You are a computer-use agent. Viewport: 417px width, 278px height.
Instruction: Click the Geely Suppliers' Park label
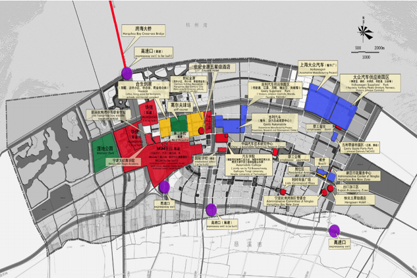[x=275, y=90]
